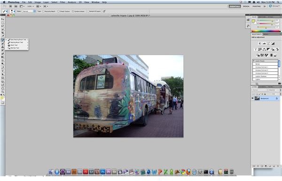This screenshot has height=181, width=282.
Task: Select the Move tool in the toolbox
Action: 2,19
